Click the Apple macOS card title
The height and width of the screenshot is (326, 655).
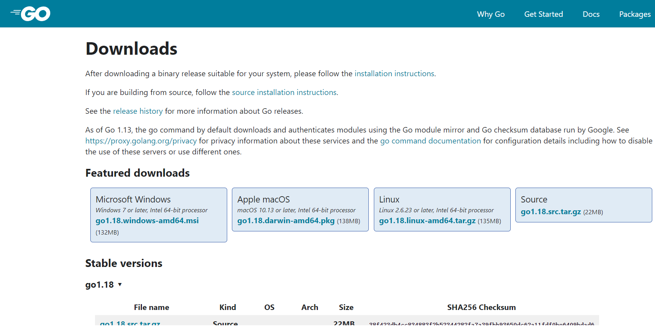[264, 199]
